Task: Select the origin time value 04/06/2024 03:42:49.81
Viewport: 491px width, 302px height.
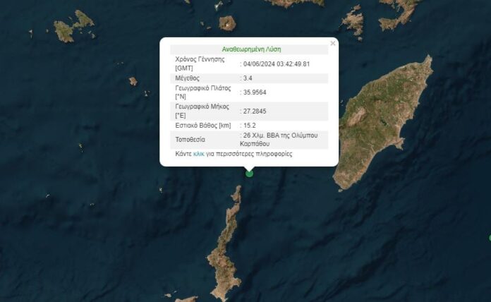Action: pos(277,64)
